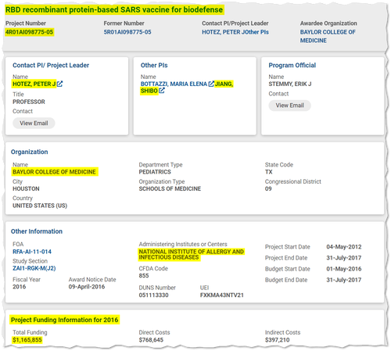Click the Project Funding Information for 2016 heading
391x351 pixels.
click(x=65, y=320)
